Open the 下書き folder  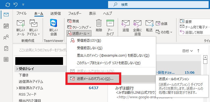point(24,75)
